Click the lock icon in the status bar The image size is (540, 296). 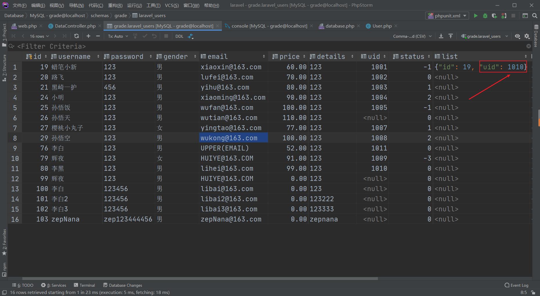coord(533,293)
